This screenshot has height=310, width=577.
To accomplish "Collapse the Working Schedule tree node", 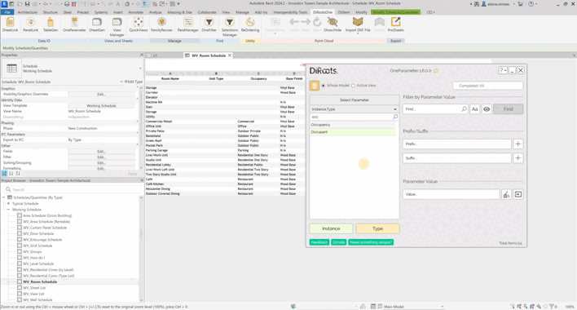I will coord(8,210).
